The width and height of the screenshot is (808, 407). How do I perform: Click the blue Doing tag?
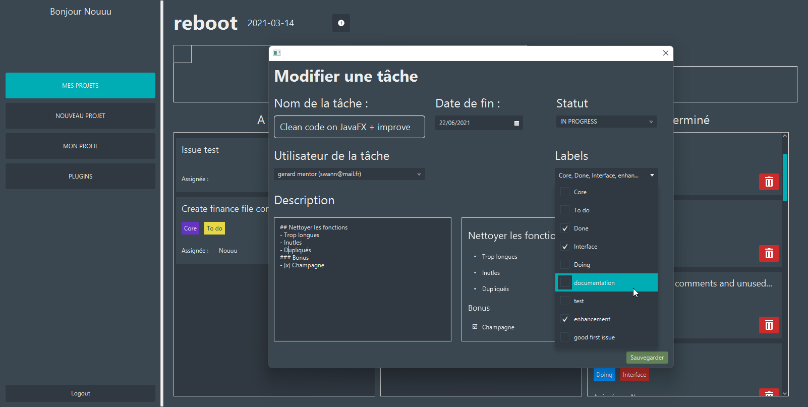point(604,375)
